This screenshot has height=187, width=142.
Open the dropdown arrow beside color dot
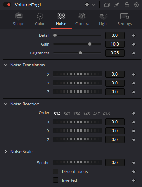point(94,5)
